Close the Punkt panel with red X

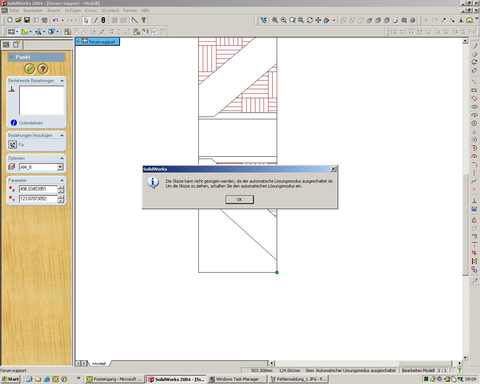coord(12,57)
